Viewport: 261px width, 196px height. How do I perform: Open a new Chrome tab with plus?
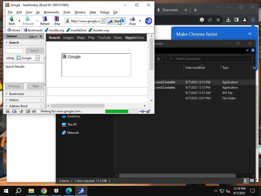coord(195,10)
